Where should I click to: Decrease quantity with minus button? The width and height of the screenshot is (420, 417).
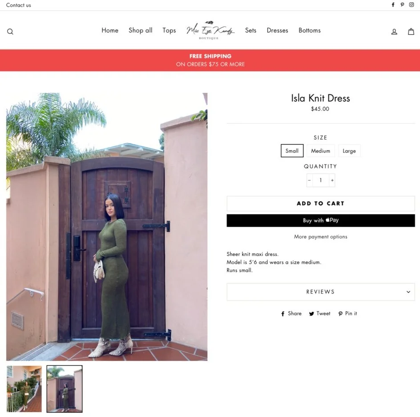point(309,180)
